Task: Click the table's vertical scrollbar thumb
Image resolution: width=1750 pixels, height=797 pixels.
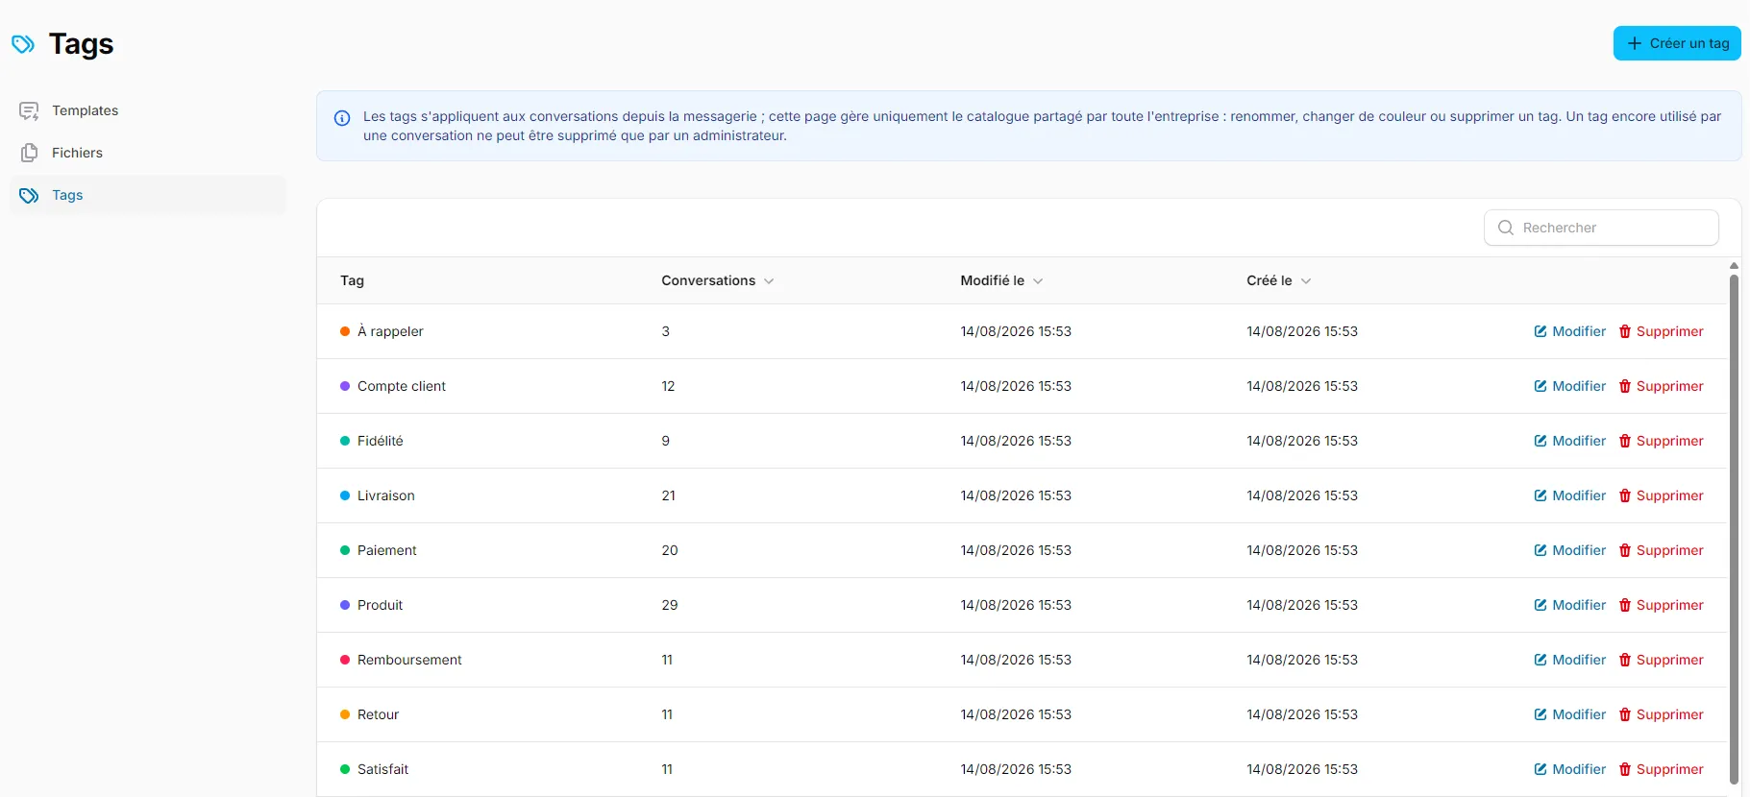Action: pyautogui.click(x=1734, y=528)
